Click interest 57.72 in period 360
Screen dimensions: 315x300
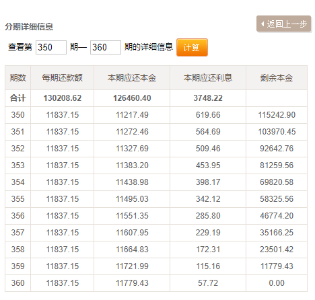[208, 283]
